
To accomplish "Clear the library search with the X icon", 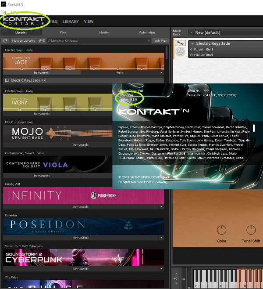I will point(149,40).
